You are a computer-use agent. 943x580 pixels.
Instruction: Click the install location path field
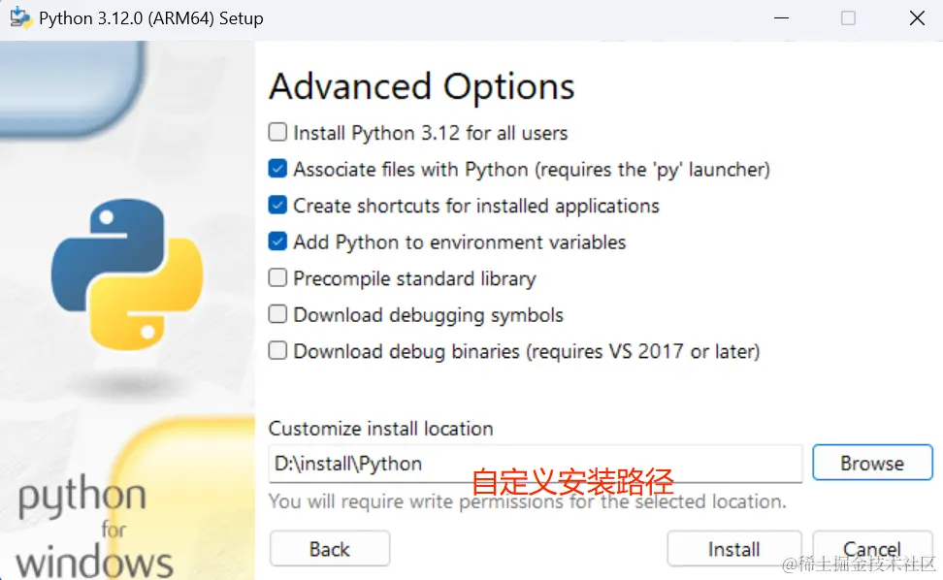534,464
